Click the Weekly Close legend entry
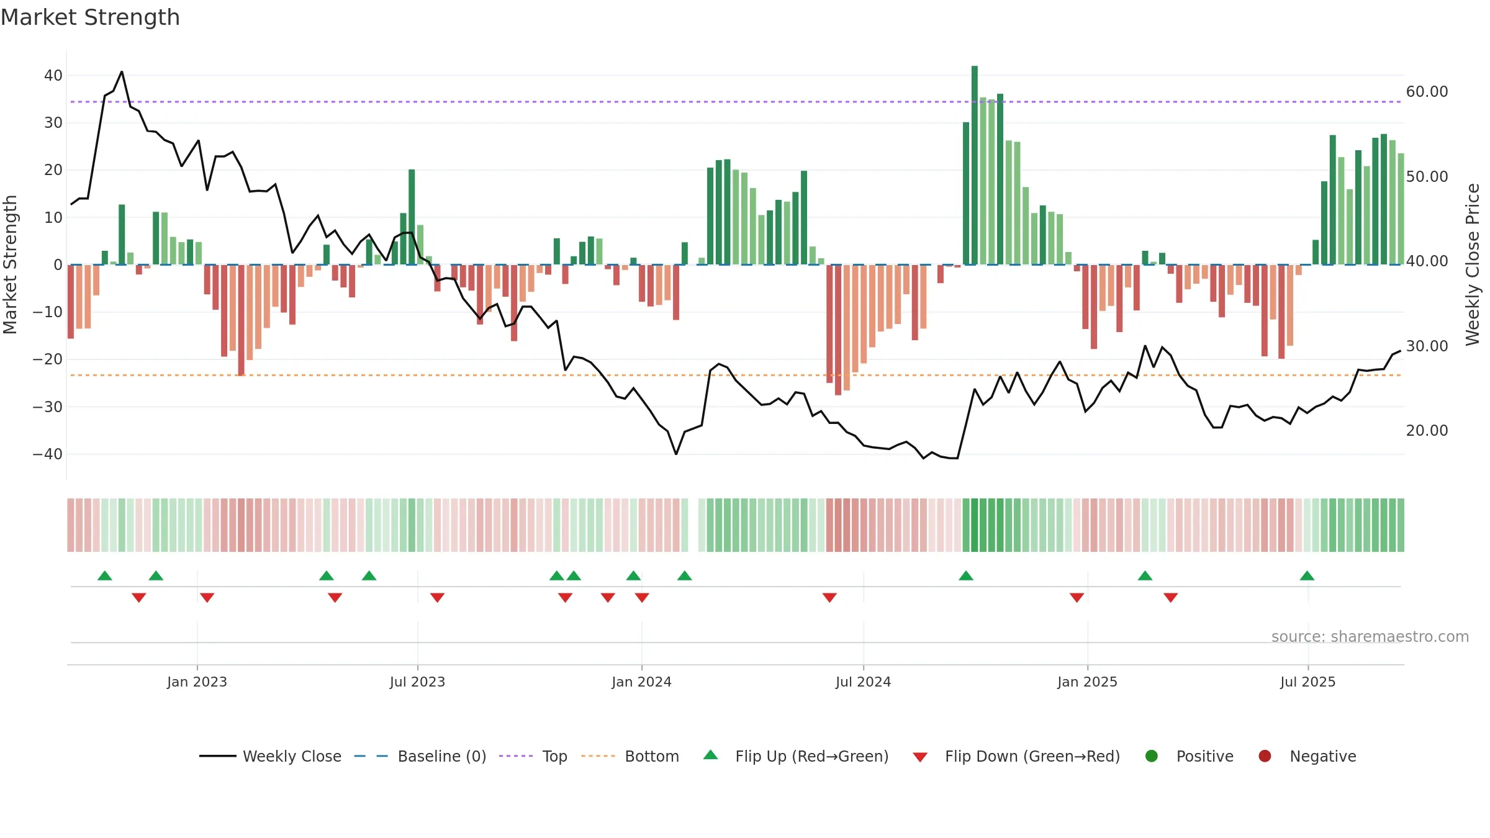Image resolution: width=1490 pixels, height=838 pixels. 270,756
